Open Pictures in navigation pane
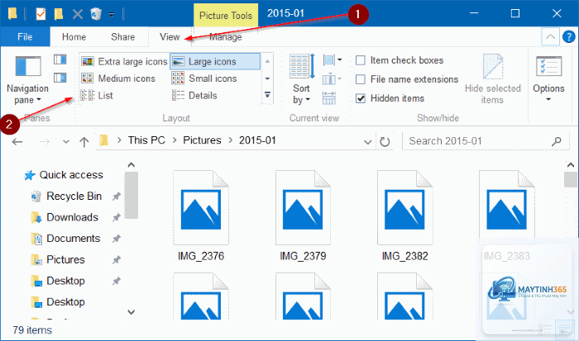This screenshot has width=579, height=341. click(59, 260)
